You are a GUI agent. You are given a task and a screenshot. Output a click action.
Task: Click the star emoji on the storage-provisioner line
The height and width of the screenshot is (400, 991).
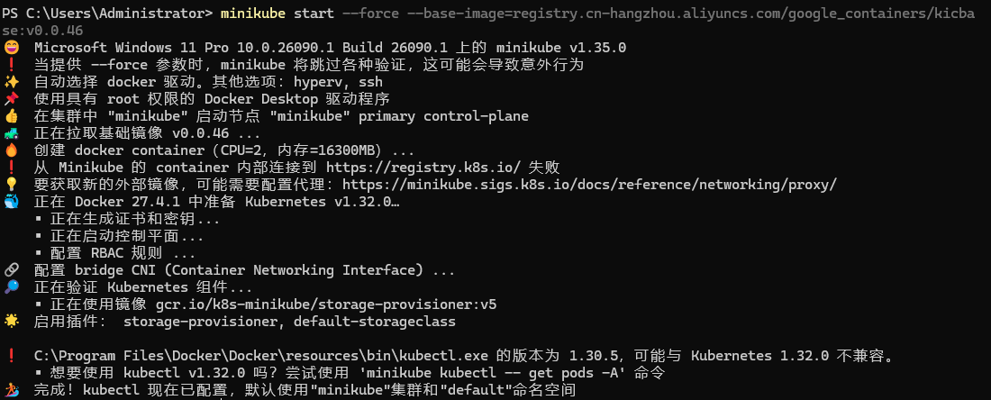coord(11,321)
